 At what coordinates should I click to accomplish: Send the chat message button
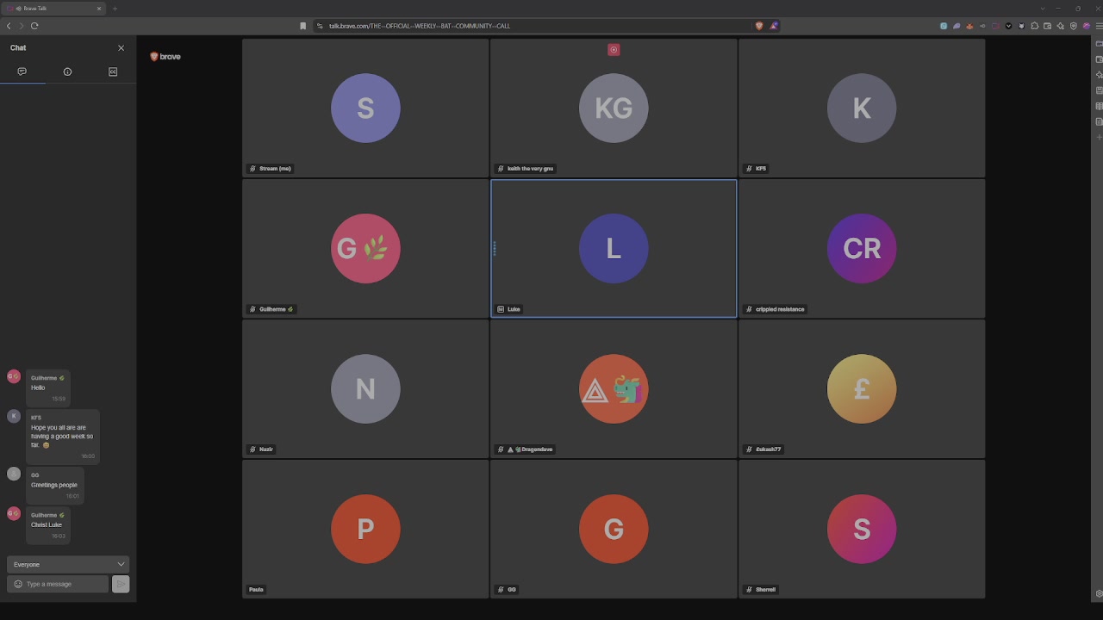click(x=121, y=584)
